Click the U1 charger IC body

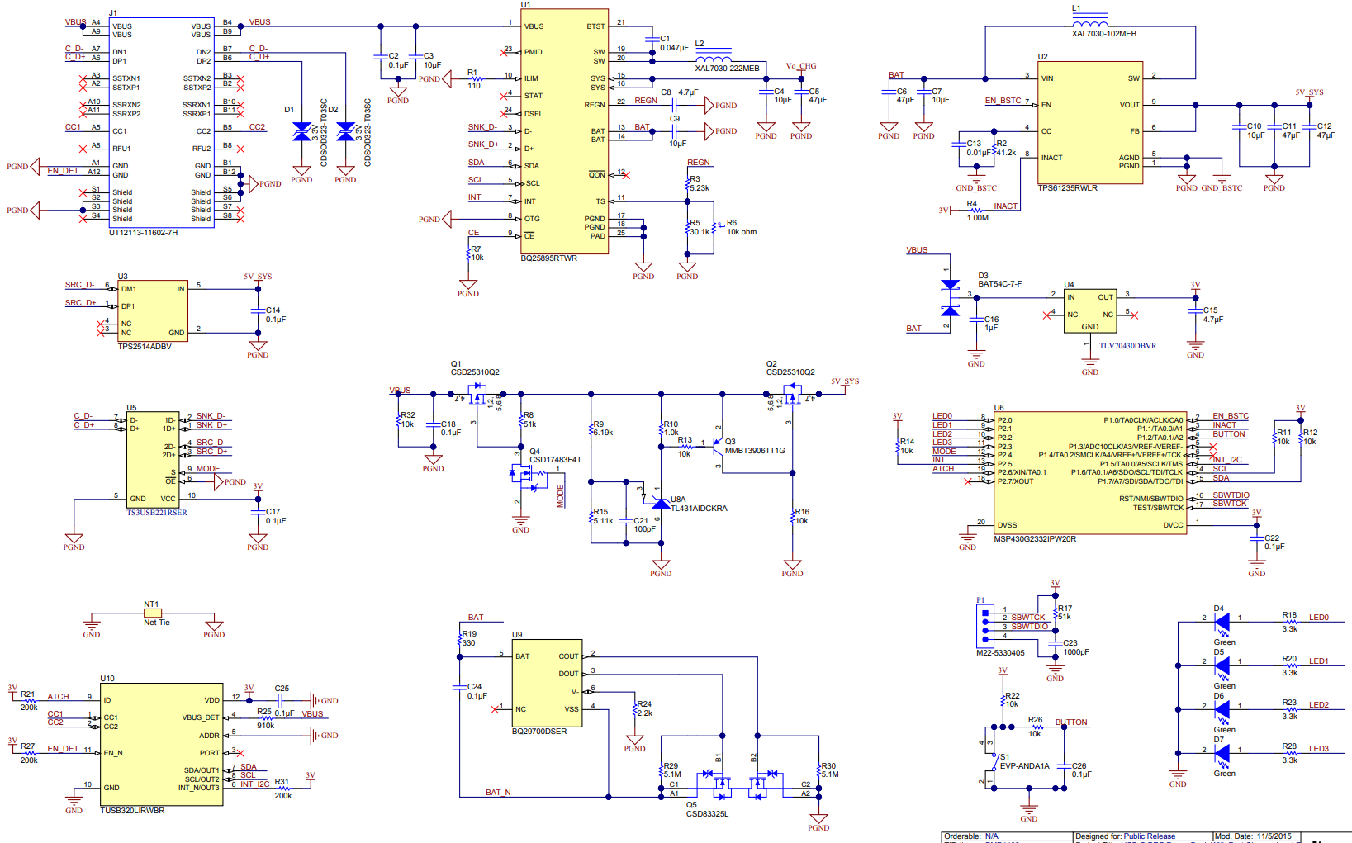[564, 131]
